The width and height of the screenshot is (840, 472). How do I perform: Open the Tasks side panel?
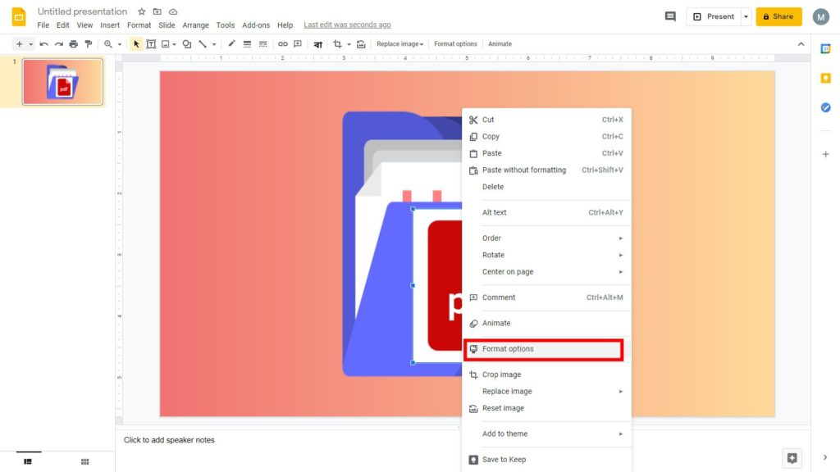click(825, 107)
